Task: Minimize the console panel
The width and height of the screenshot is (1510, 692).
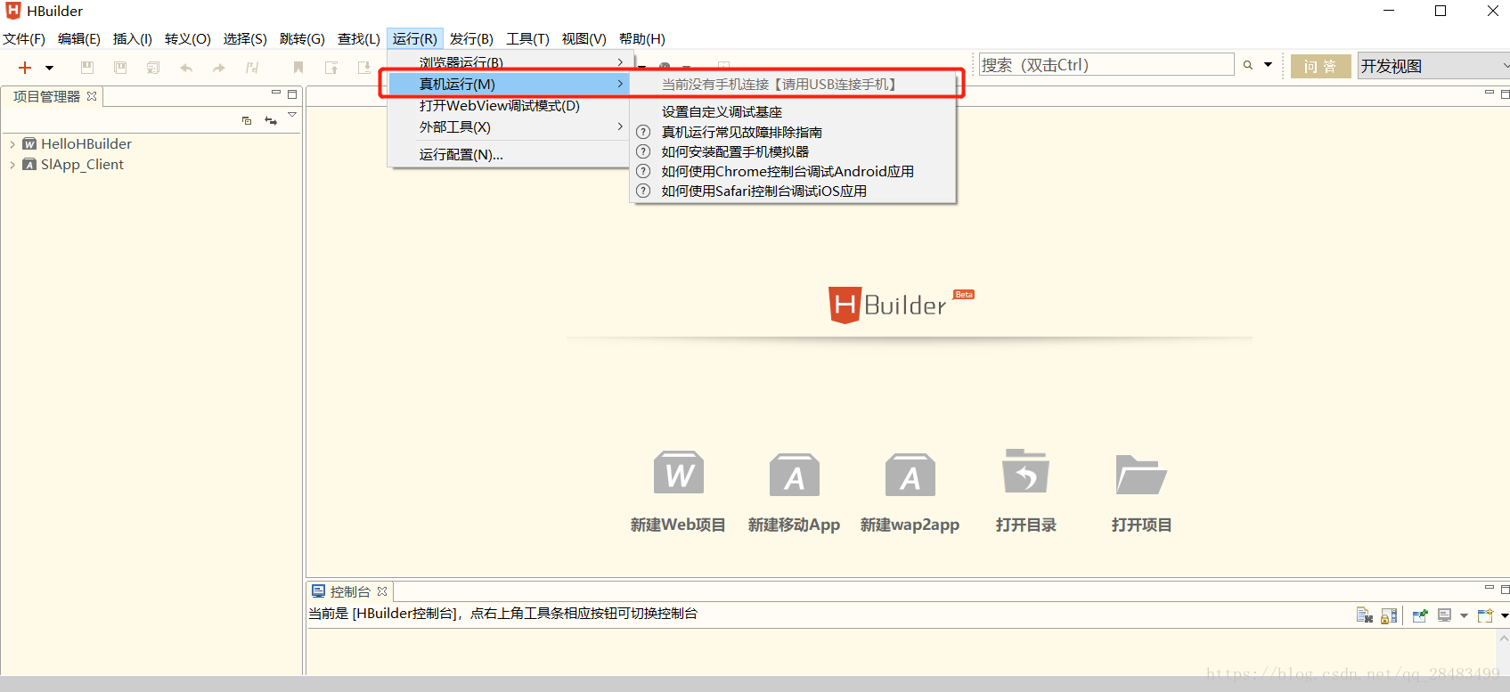Action: [x=1489, y=588]
